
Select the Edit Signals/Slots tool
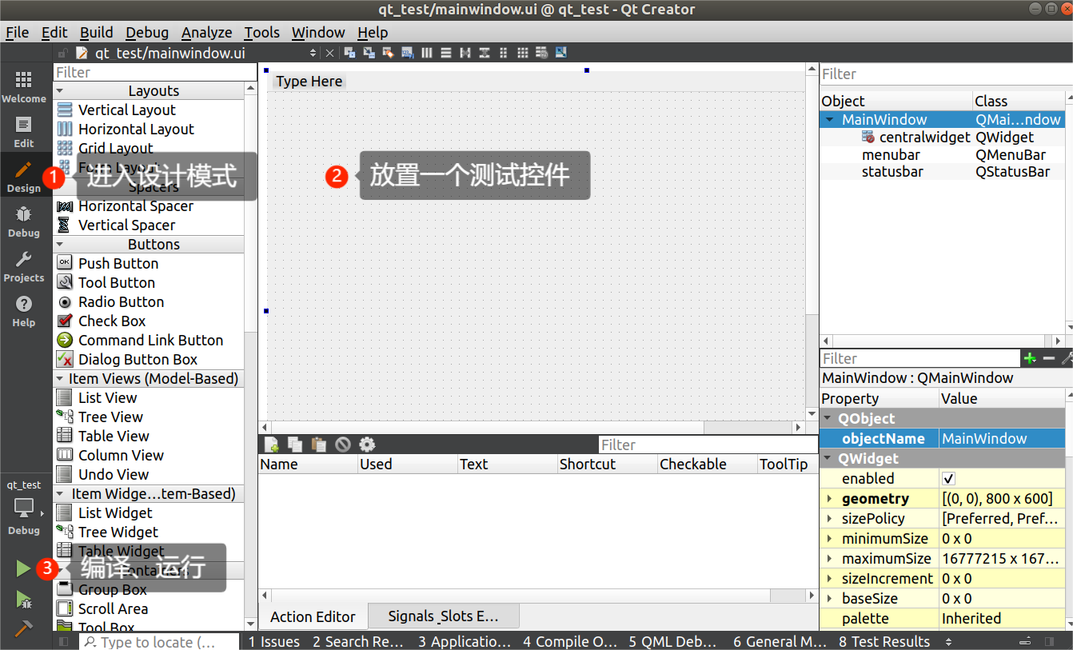369,53
